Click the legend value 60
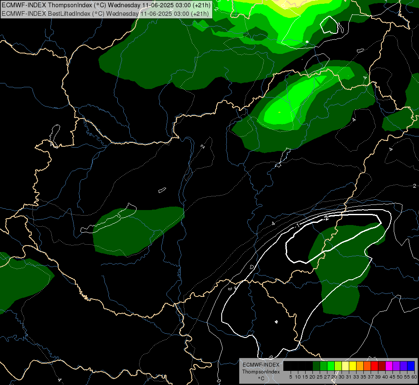The width and height of the screenshot is (419, 385). point(414,377)
